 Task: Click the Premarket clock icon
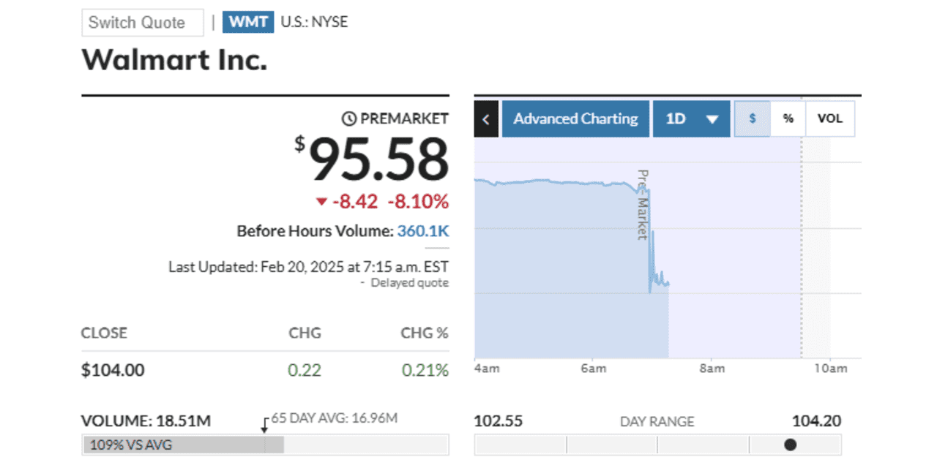click(x=349, y=118)
